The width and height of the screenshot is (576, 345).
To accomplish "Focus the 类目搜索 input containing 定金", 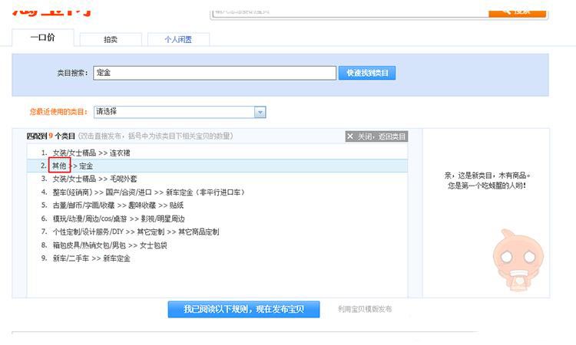I will tap(214, 73).
